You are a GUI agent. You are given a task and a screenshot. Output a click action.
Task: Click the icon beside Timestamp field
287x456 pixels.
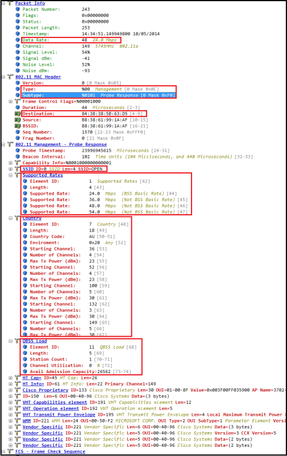tap(18, 34)
